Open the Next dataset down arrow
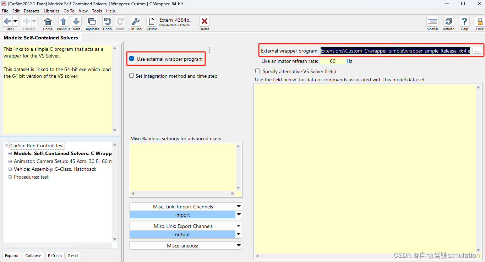Image resolution: width=485 pixels, height=262 pixels. pos(76,21)
